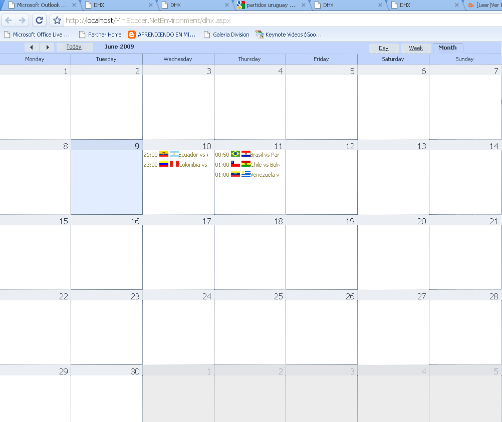Jump to Today in the calendar

(x=74, y=47)
